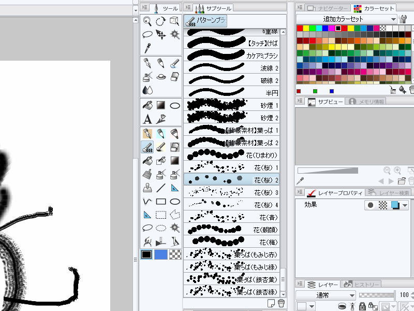Open the Tool palette menu button

144,7
